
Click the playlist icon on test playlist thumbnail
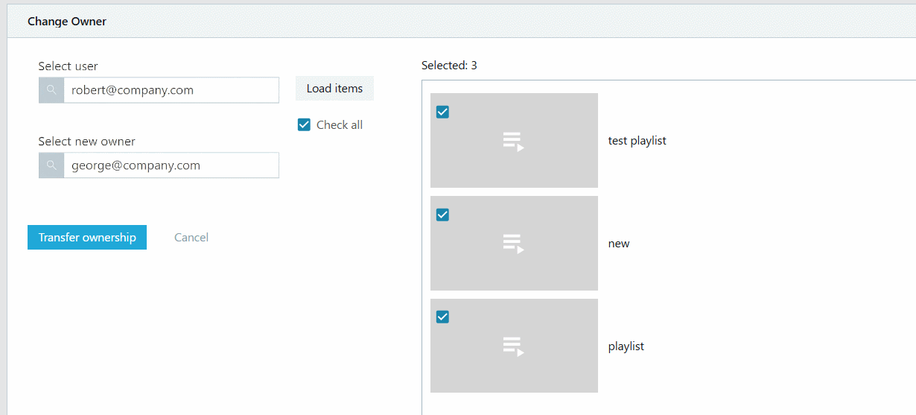coord(514,142)
